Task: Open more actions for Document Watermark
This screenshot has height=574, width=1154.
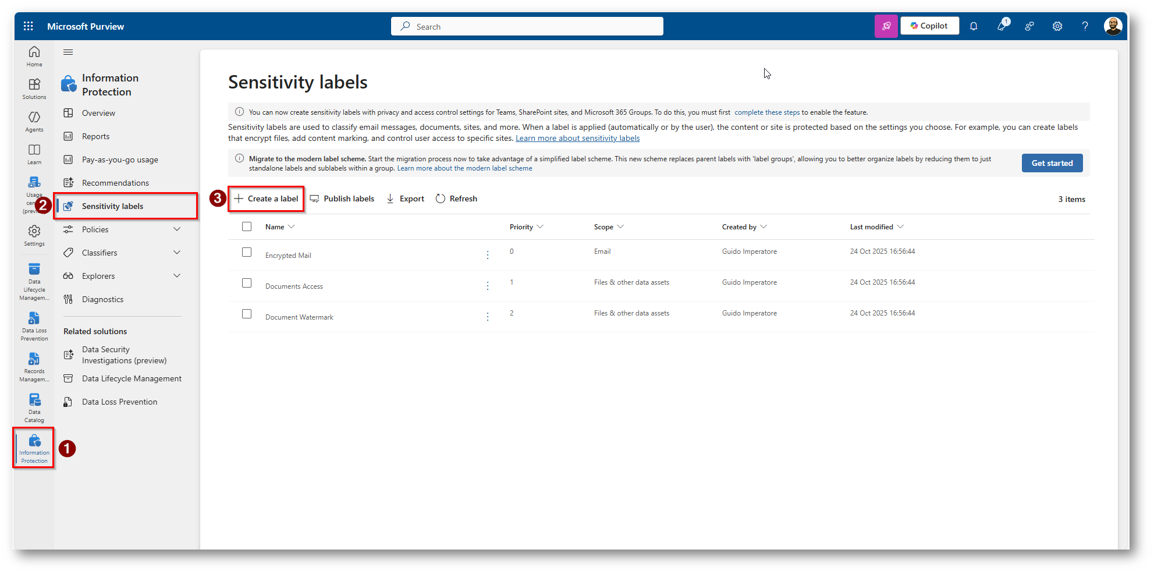Action: [x=488, y=317]
